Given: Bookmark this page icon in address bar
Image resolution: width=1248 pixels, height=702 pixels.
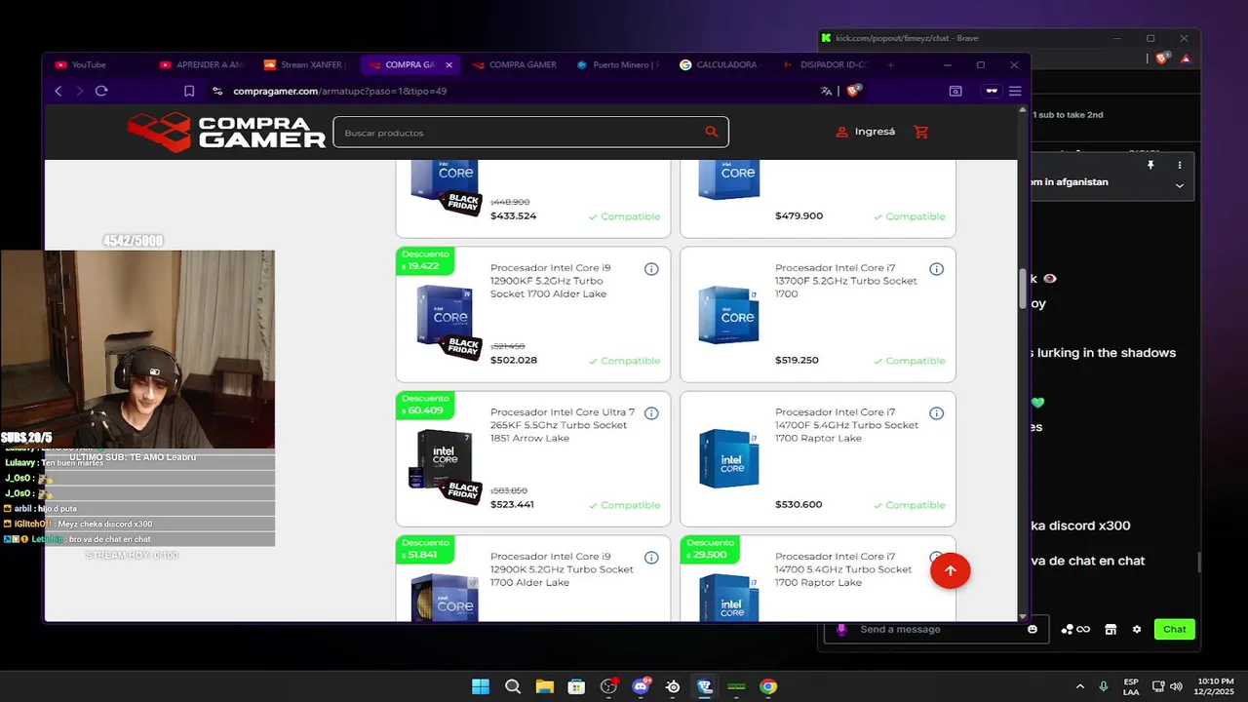Looking at the screenshot, I should (x=189, y=91).
